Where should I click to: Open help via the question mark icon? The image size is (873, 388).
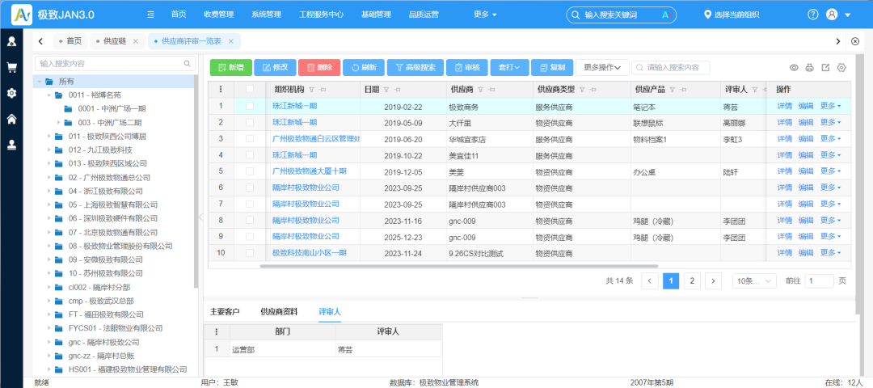click(x=813, y=15)
